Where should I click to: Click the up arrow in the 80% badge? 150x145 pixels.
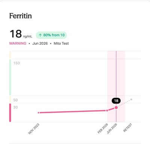click(40, 35)
